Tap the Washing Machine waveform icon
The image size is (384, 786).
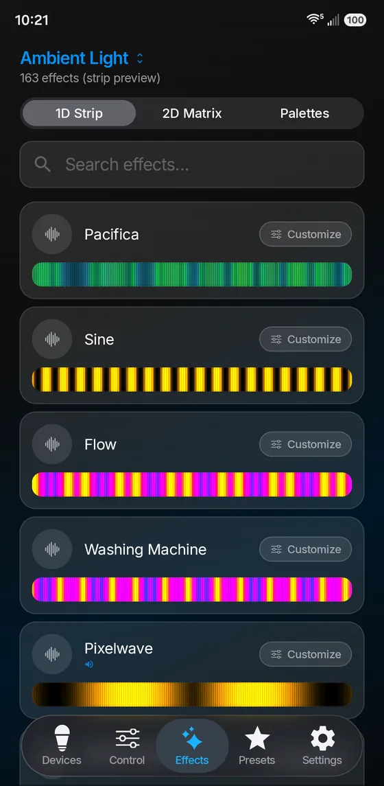pos(52,549)
